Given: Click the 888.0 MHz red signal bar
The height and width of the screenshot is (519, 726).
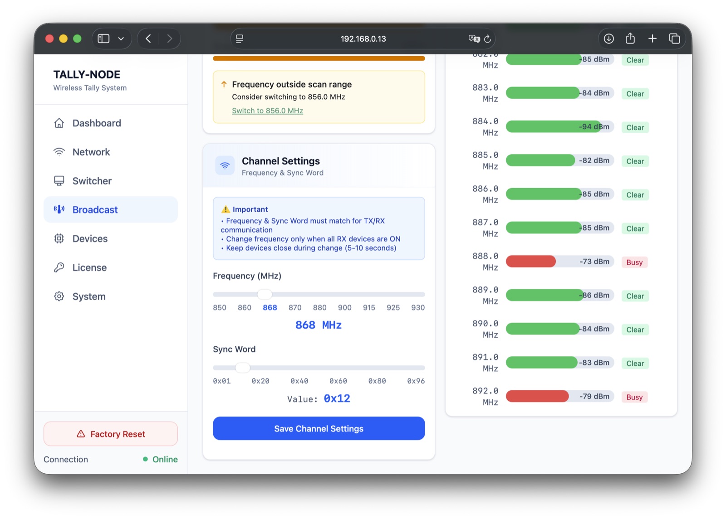Looking at the screenshot, I should pos(531,262).
